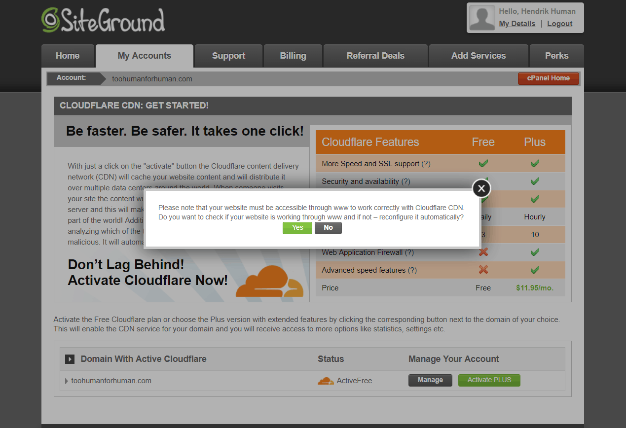Go to Add Services tab
Image resolution: width=626 pixels, height=428 pixels.
point(479,56)
